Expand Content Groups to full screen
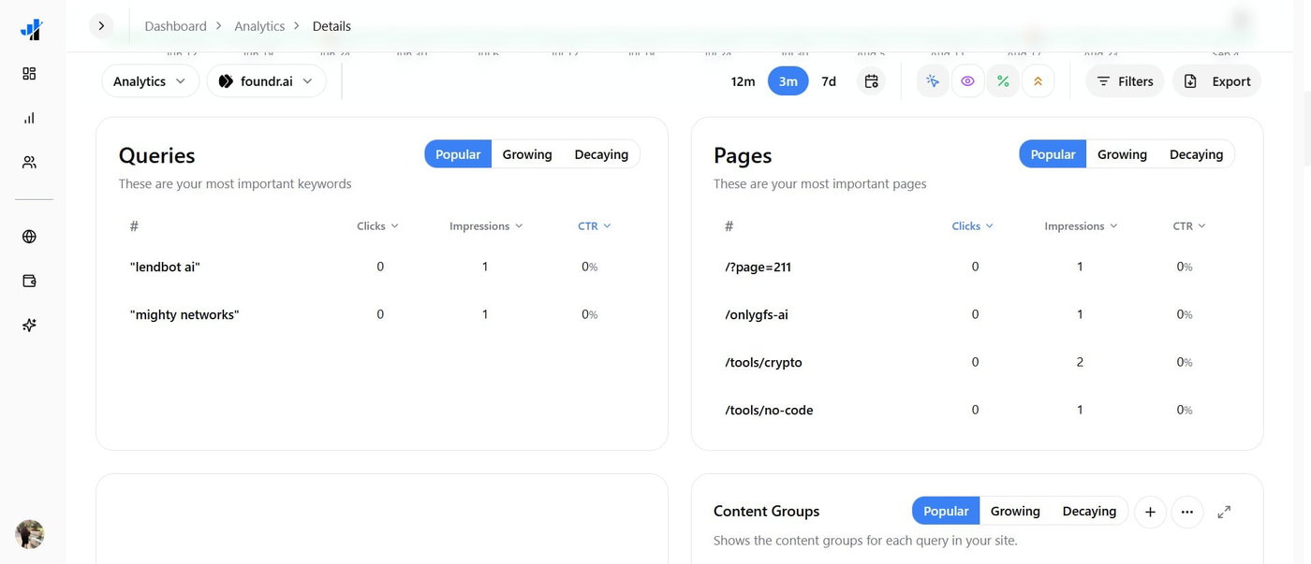This screenshot has width=1311, height=564. [1224, 512]
